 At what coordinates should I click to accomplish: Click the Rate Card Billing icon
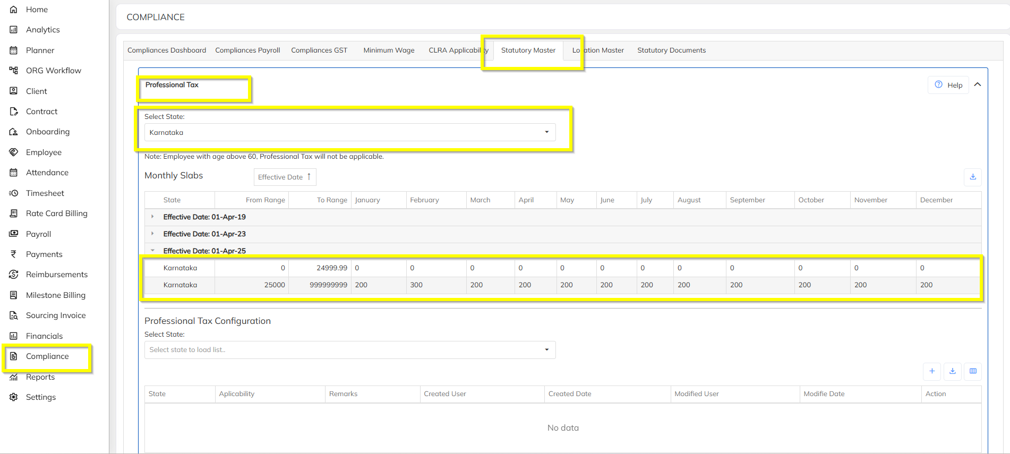pyautogui.click(x=14, y=213)
